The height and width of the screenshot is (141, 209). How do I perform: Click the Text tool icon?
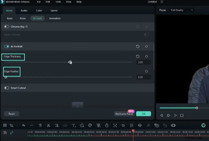coord(74,125)
